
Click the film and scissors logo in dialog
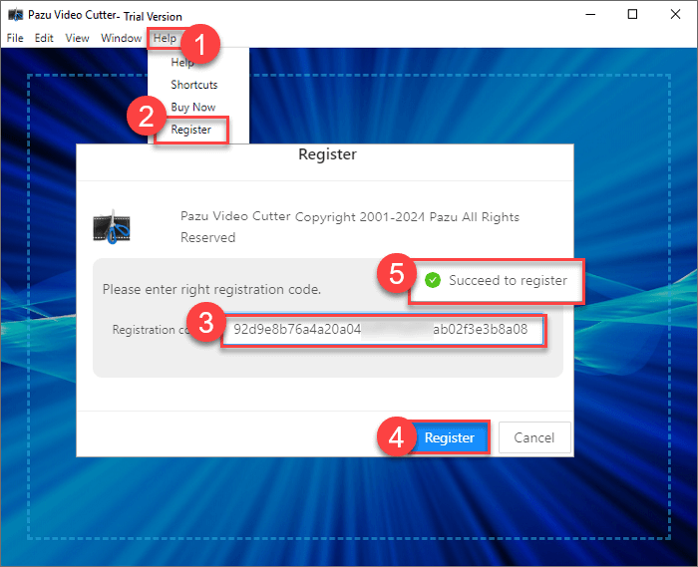[112, 228]
